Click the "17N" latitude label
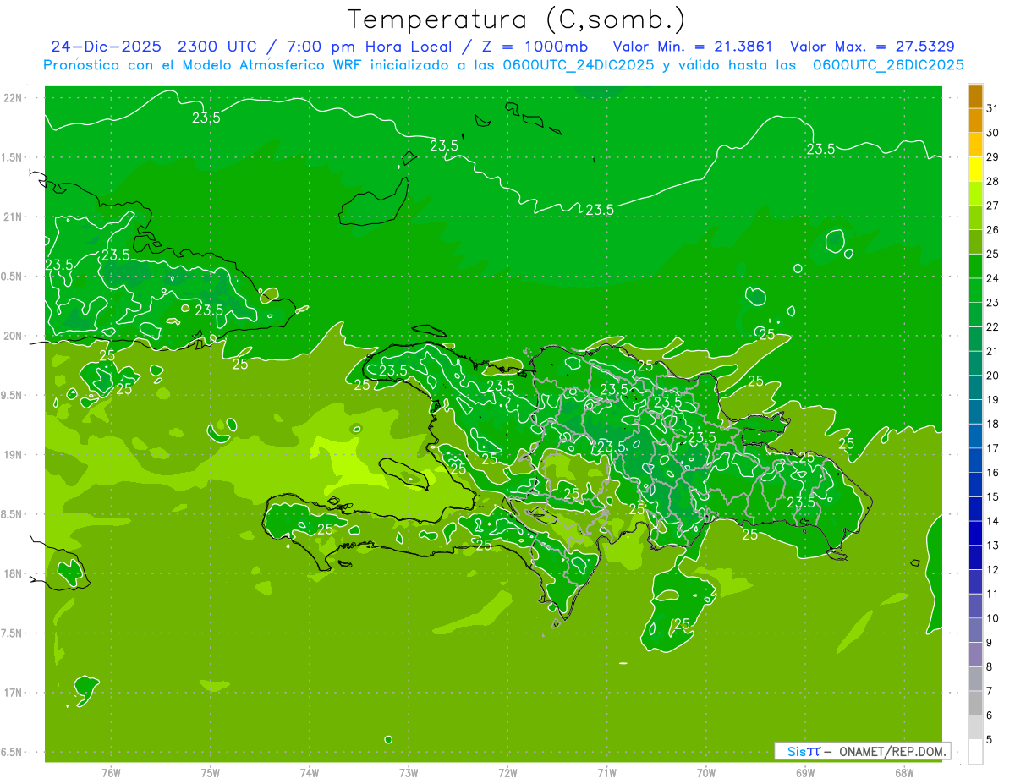This screenshot has height=784, width=1015. 13,693
